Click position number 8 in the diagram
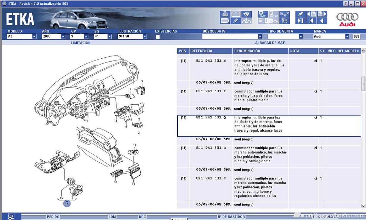 point(116,121)
